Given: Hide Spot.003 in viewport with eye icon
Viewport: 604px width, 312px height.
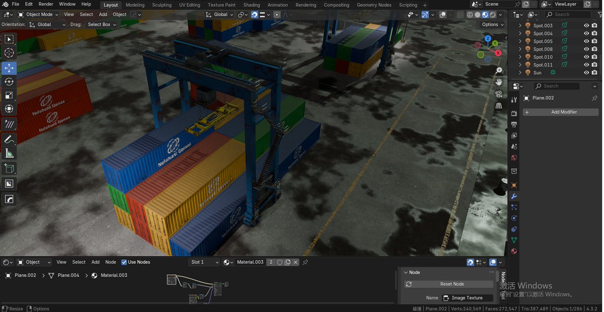Looking at the screenshot, I should (x=586, y=26).
